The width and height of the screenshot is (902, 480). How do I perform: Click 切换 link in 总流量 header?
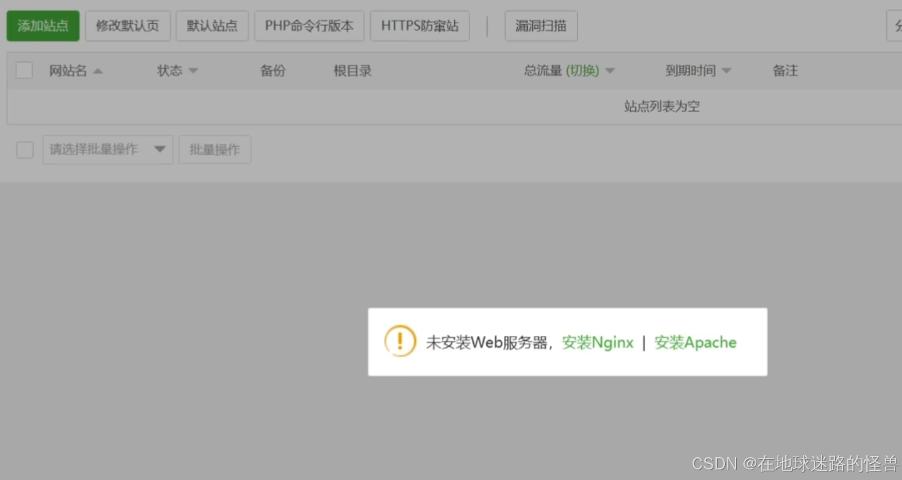click(582, 71)
